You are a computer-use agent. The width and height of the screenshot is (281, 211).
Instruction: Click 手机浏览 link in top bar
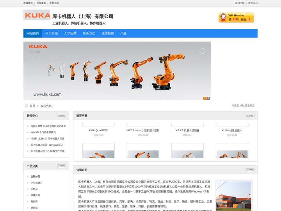pyautogui.click(x=54, y=3)
